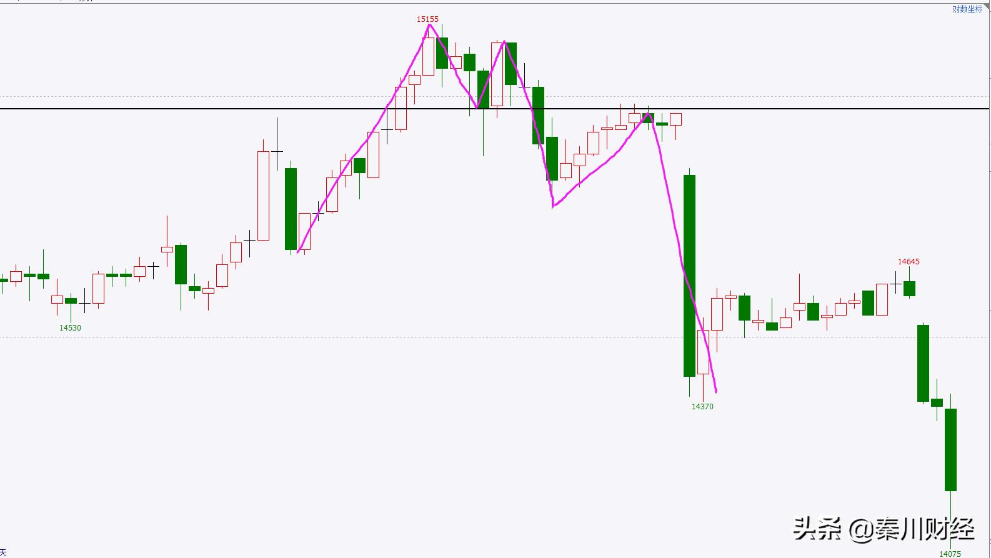Click the 对数坐标 log-scale link
The width and height of the screenshot is (991, 558).
click(x=967, y=9)
